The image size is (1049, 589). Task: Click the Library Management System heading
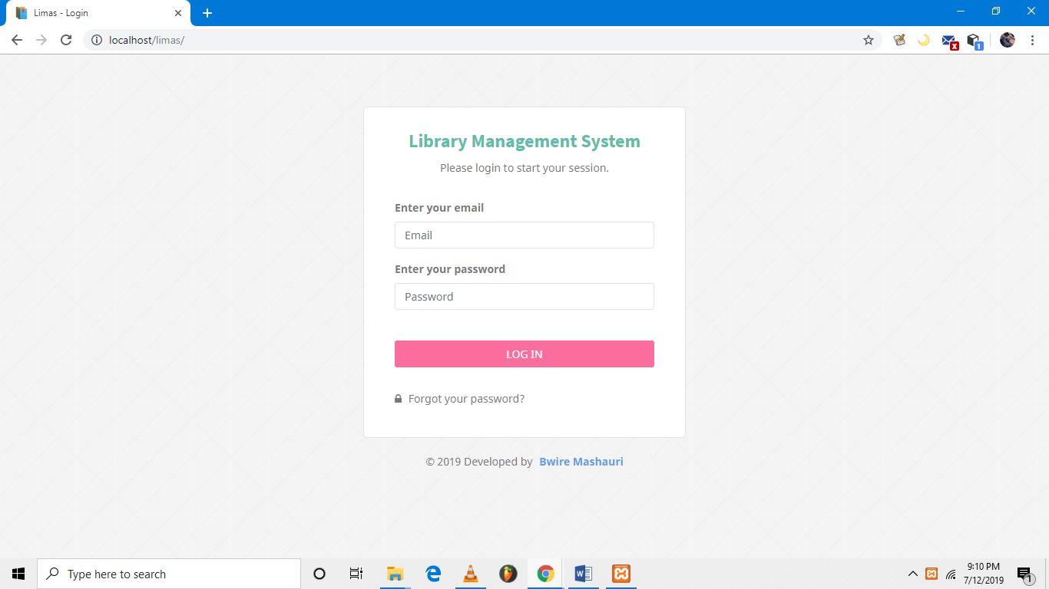(524, 141)
